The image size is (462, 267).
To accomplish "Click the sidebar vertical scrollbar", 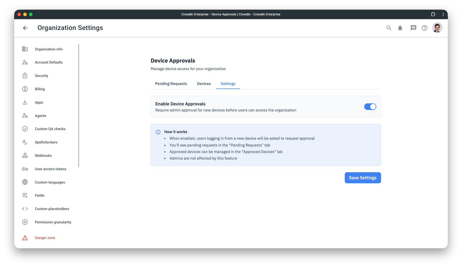I will pyautogui.click(x=79, y=106).
